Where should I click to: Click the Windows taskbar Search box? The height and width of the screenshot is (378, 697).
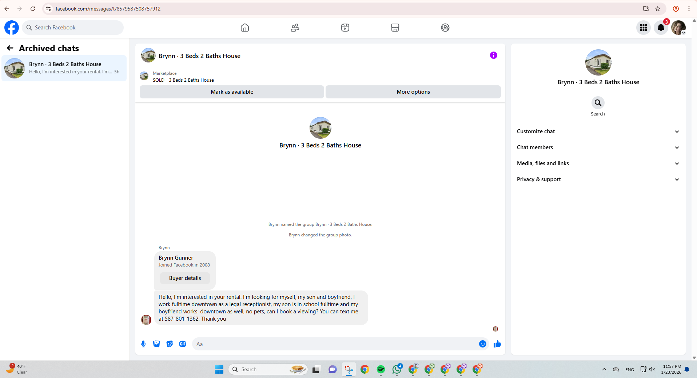click(x=268, y=369)
